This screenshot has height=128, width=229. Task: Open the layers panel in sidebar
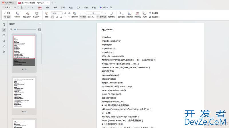(x=4, y=52)
